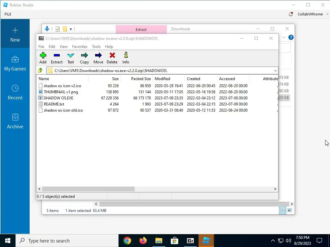Click the Explorer new folder quick-access icon
Image resolution: width=330 pixels, height=247 pixels.
click(65, 29)
